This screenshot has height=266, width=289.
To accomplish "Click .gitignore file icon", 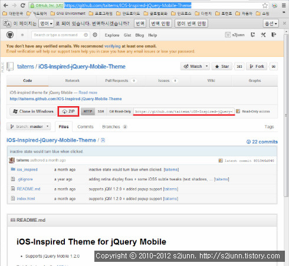I will (x=13, y=179).
